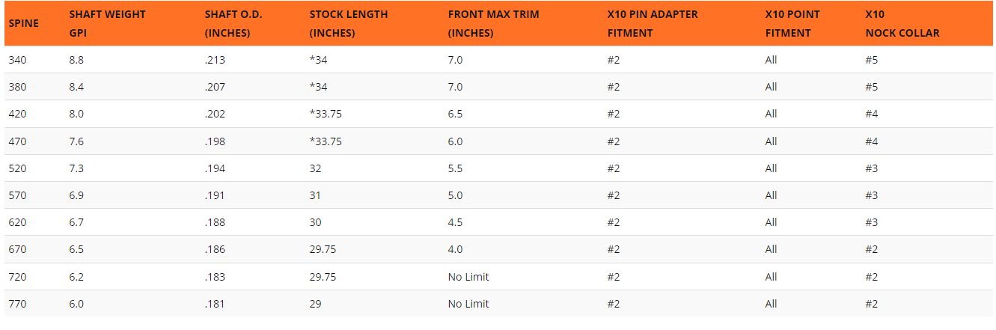Screen dimensions: 996x330
Task: Click the SHAFT WEIGHT GPI column header
Action: click(x=107, y=23)
